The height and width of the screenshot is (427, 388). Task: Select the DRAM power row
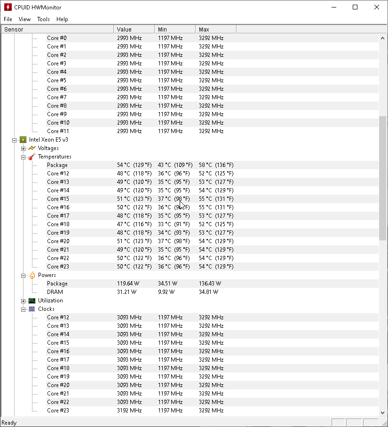212,292
